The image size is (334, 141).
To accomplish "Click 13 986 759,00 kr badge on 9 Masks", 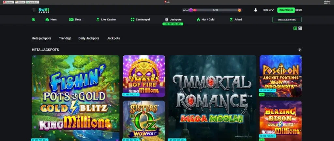I will (131, 94).
